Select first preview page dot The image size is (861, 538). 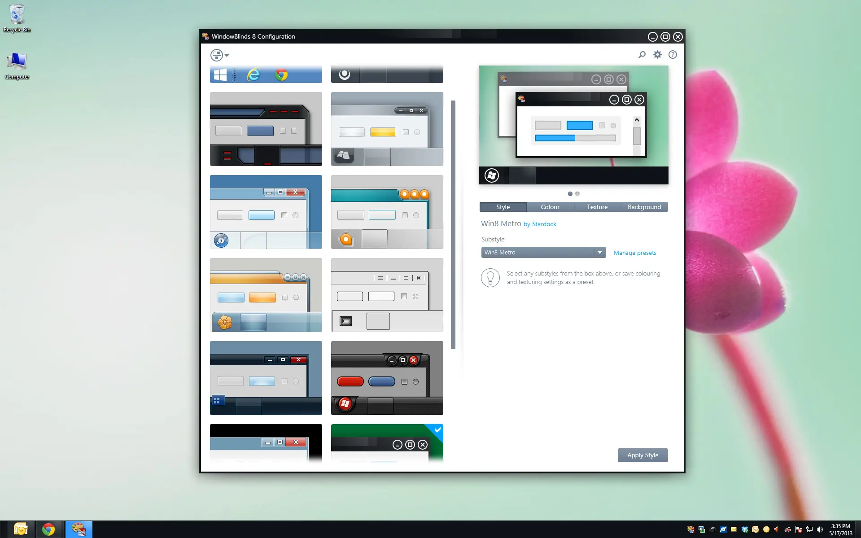tap(570, 194)
